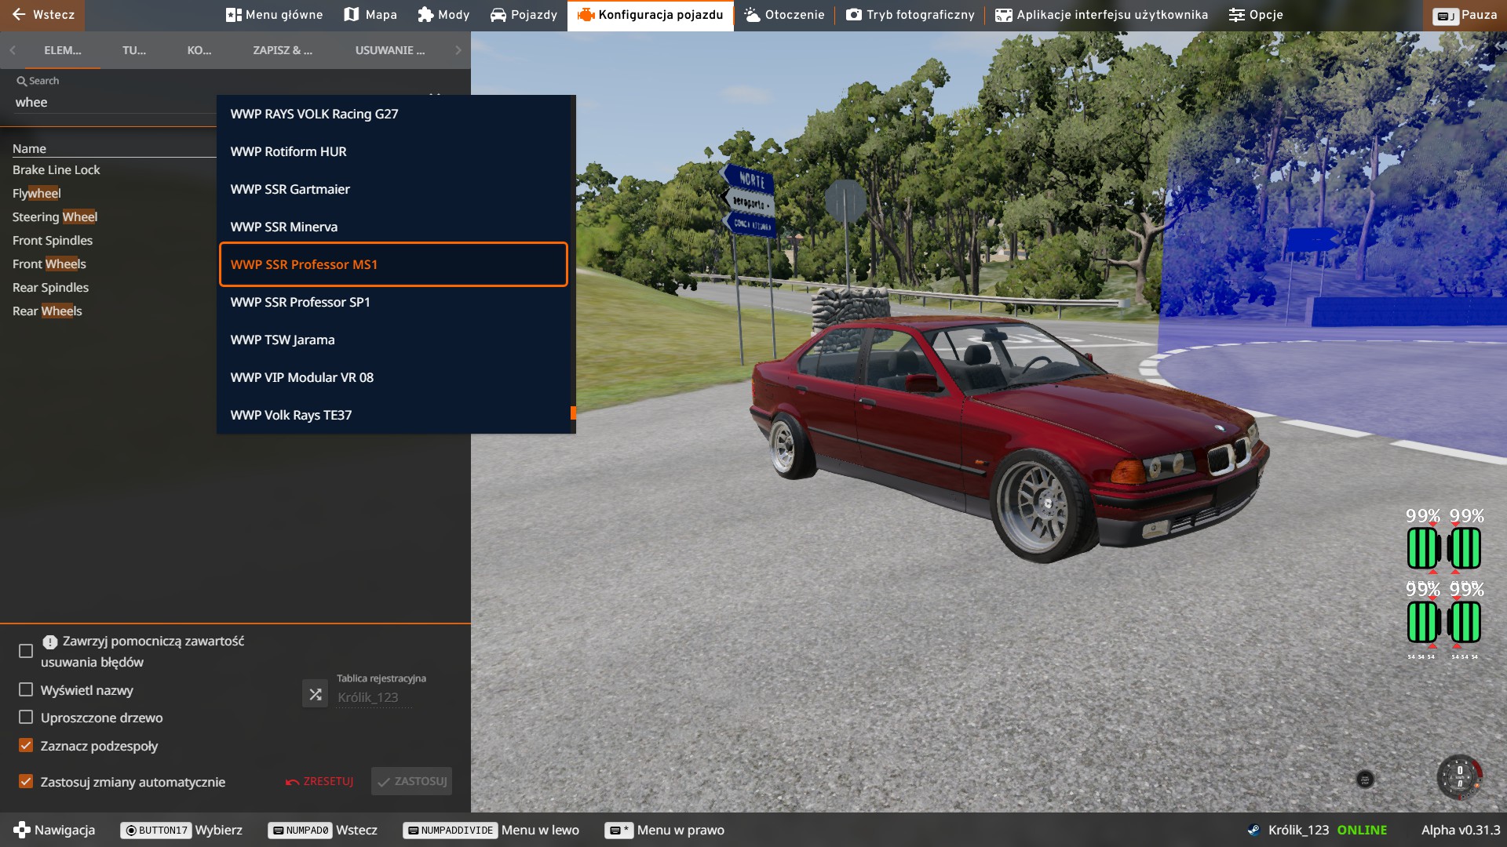Click the Nawigacja dpad hint

54,830
